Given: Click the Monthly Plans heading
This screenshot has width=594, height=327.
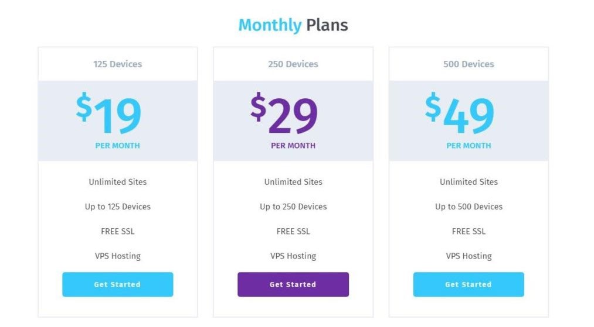Looking at the screenshot, I should point(293,25).
